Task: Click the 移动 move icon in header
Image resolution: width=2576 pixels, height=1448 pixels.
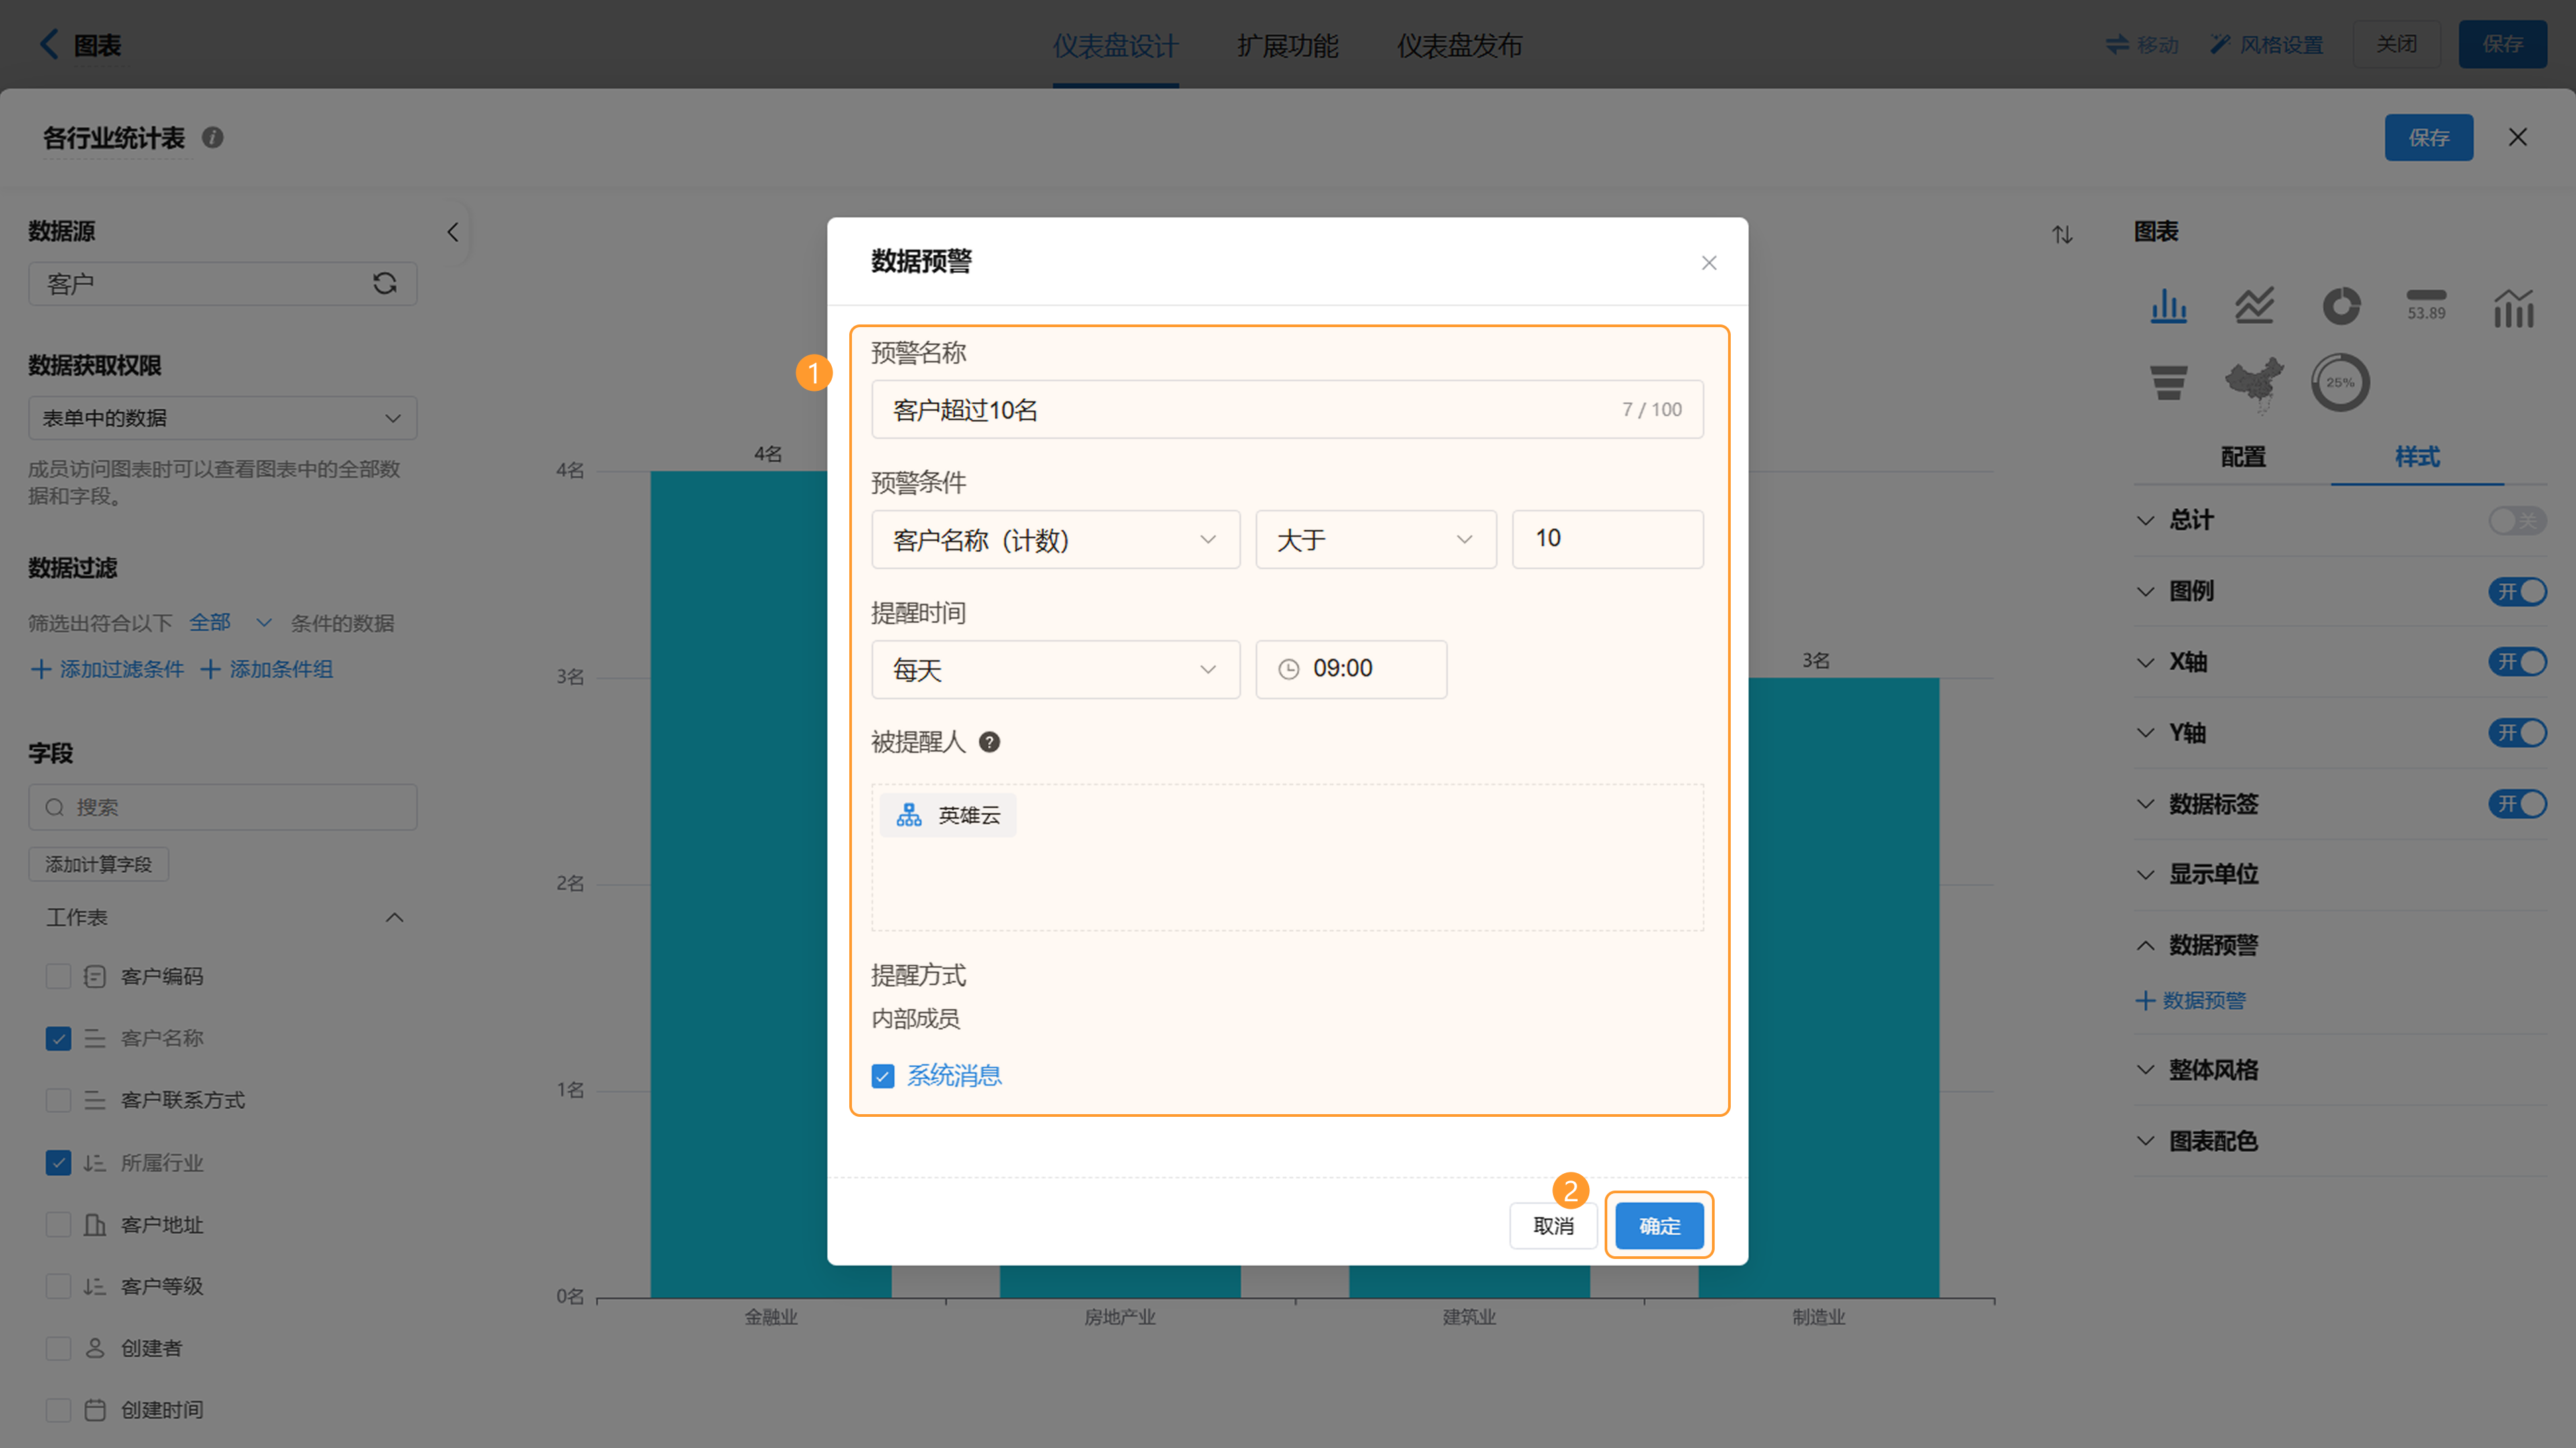Action: tap(2117, 44)
